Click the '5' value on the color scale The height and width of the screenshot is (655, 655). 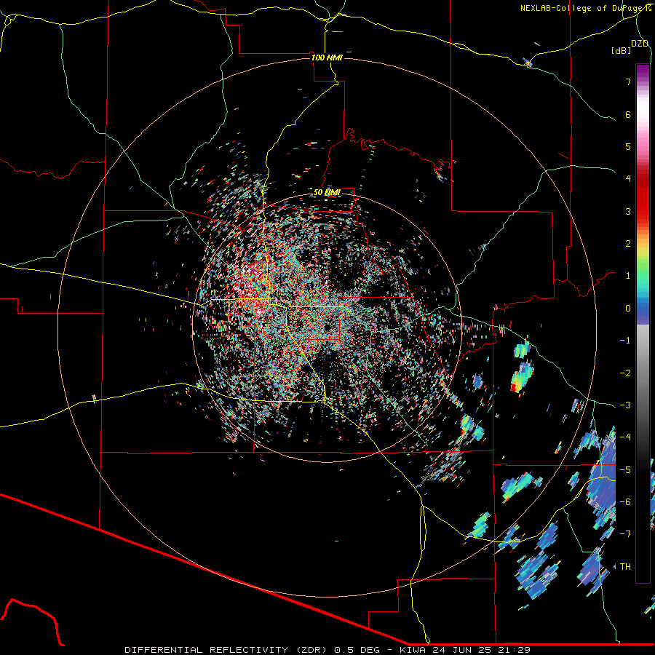coord(628,146)
